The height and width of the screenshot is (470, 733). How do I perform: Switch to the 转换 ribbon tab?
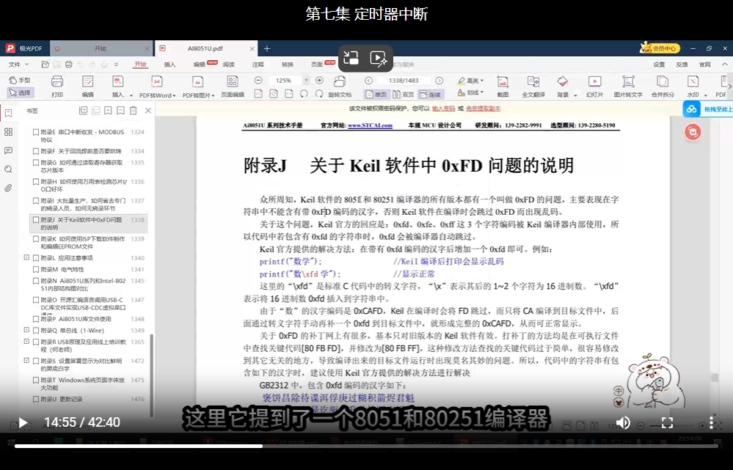(288, 65)
